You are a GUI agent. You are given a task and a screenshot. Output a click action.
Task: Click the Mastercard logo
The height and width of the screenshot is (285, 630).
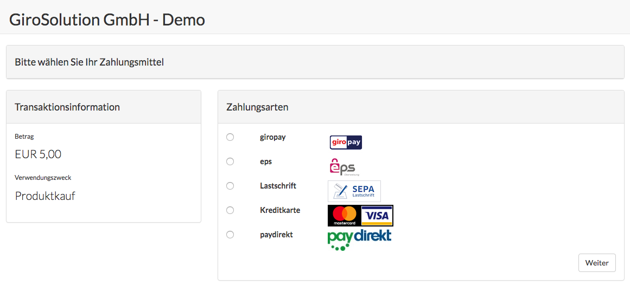click(345, 216)
